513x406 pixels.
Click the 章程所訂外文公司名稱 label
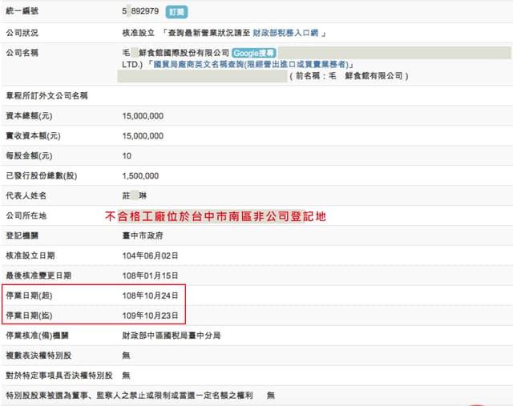pos(46,96)
